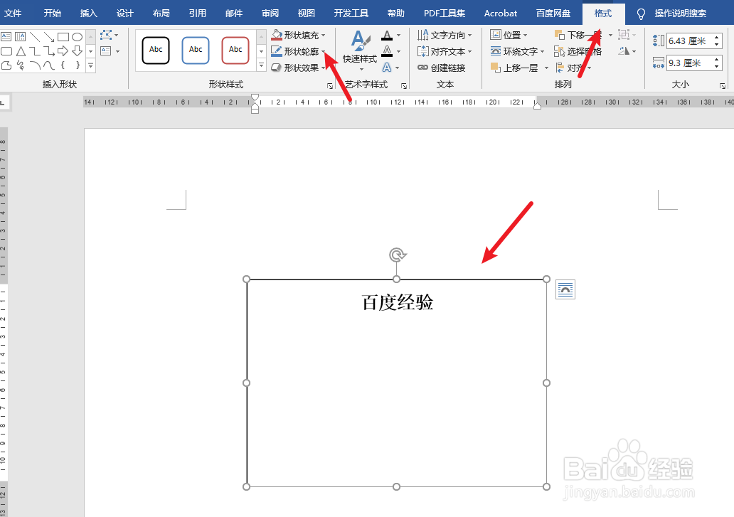Select the scribble shape tool
734x517 pixels.
click(x=20, y=65)
